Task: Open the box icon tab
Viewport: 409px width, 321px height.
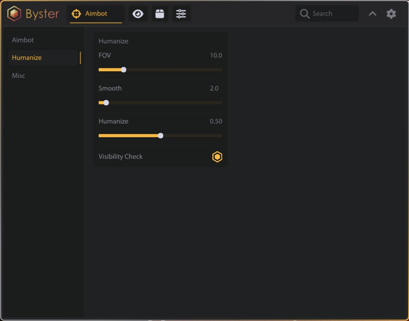Action: click(160, 14)
